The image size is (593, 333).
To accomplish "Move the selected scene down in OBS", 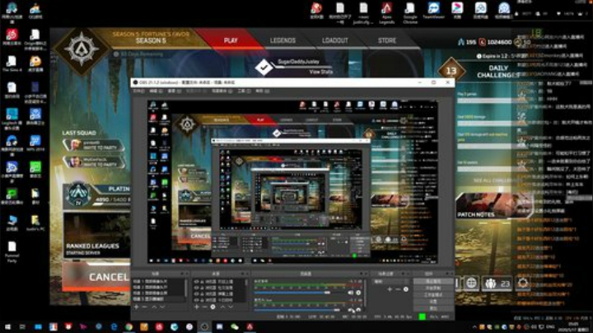I will tap(162, 307).
